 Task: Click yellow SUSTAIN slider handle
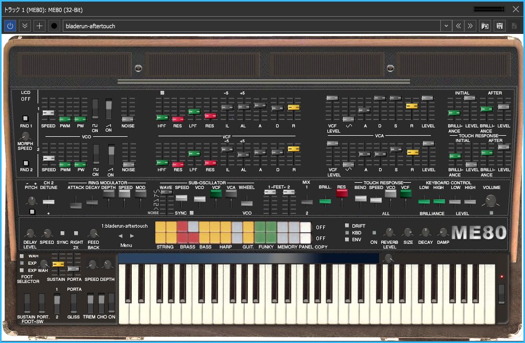pos(58,264)
